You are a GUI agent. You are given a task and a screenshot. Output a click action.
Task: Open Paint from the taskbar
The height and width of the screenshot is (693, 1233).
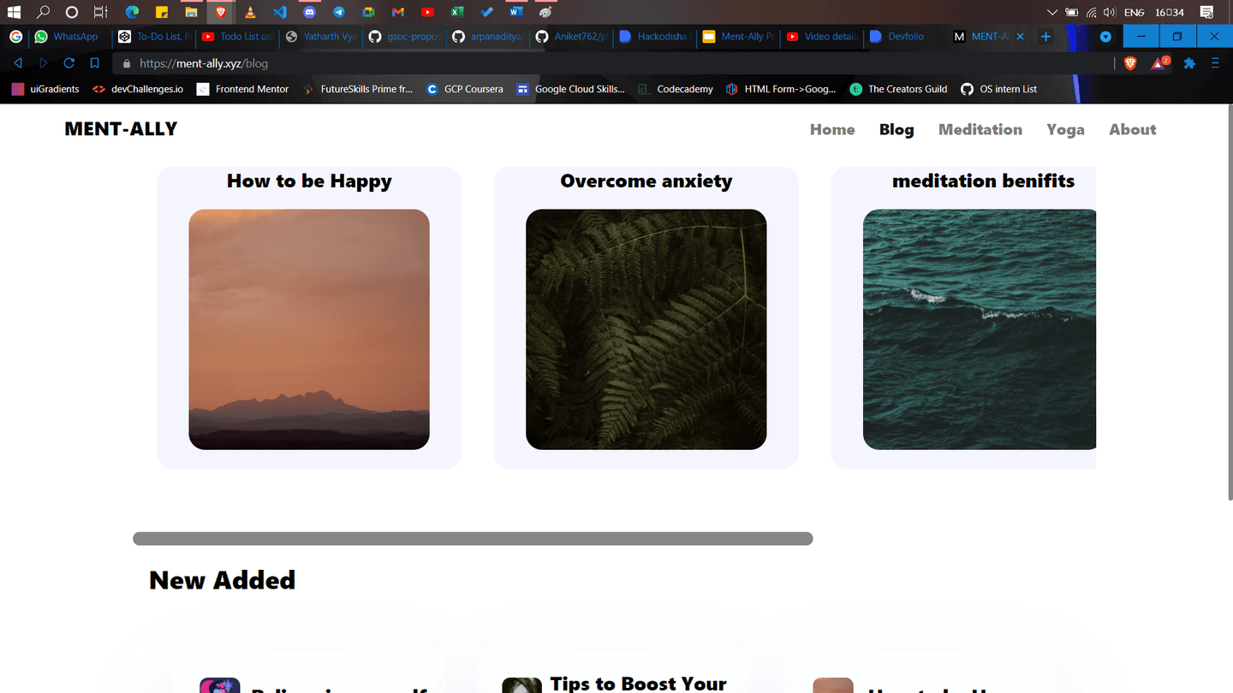545,12
